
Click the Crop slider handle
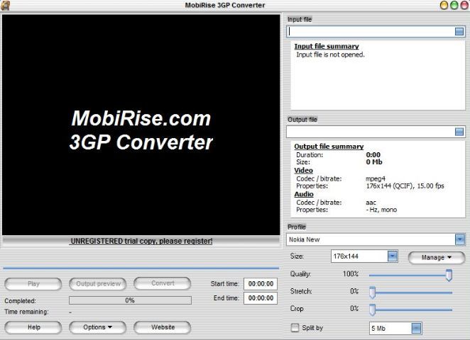372,309
